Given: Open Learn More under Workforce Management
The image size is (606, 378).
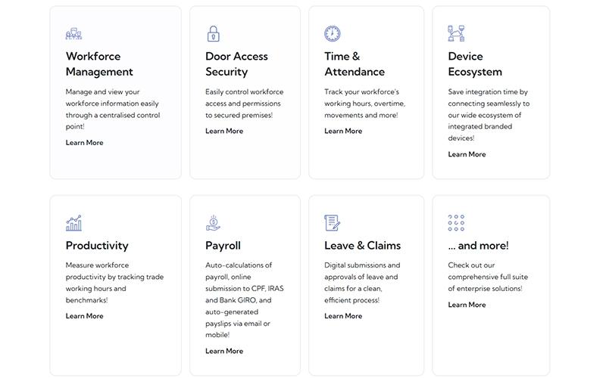Looking at the screenshot, I should coord(85,143).
